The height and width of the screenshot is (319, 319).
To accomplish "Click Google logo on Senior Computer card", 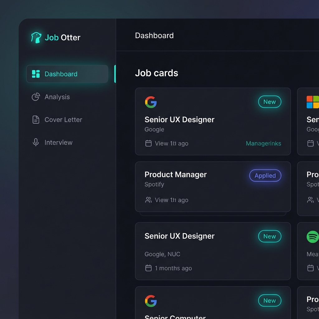I will pyautogui.click(x=151, y=301).
